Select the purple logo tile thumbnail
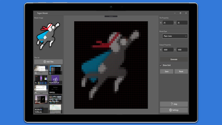 55,80
